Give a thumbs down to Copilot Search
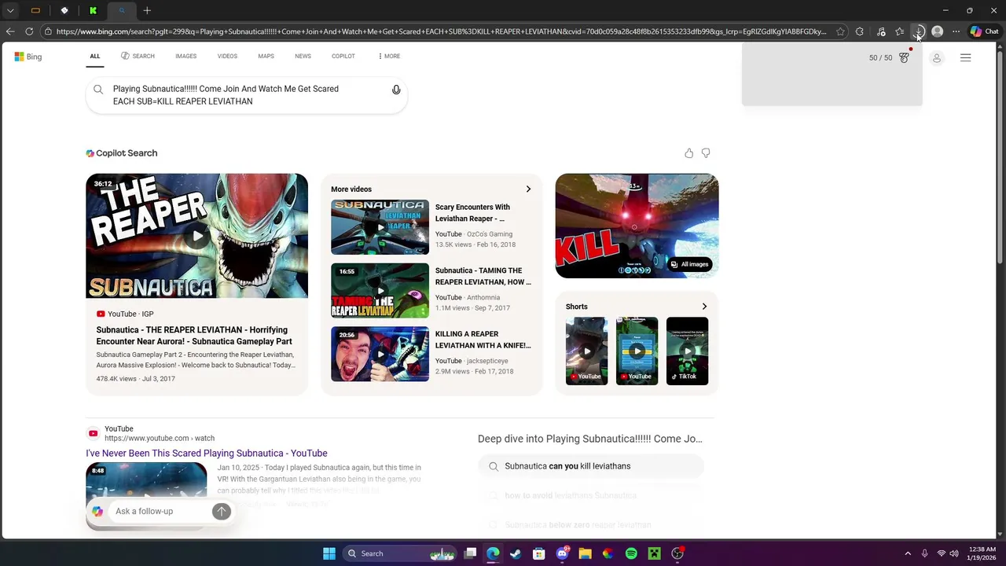1006x566 pixels. (x=706, y=153)
